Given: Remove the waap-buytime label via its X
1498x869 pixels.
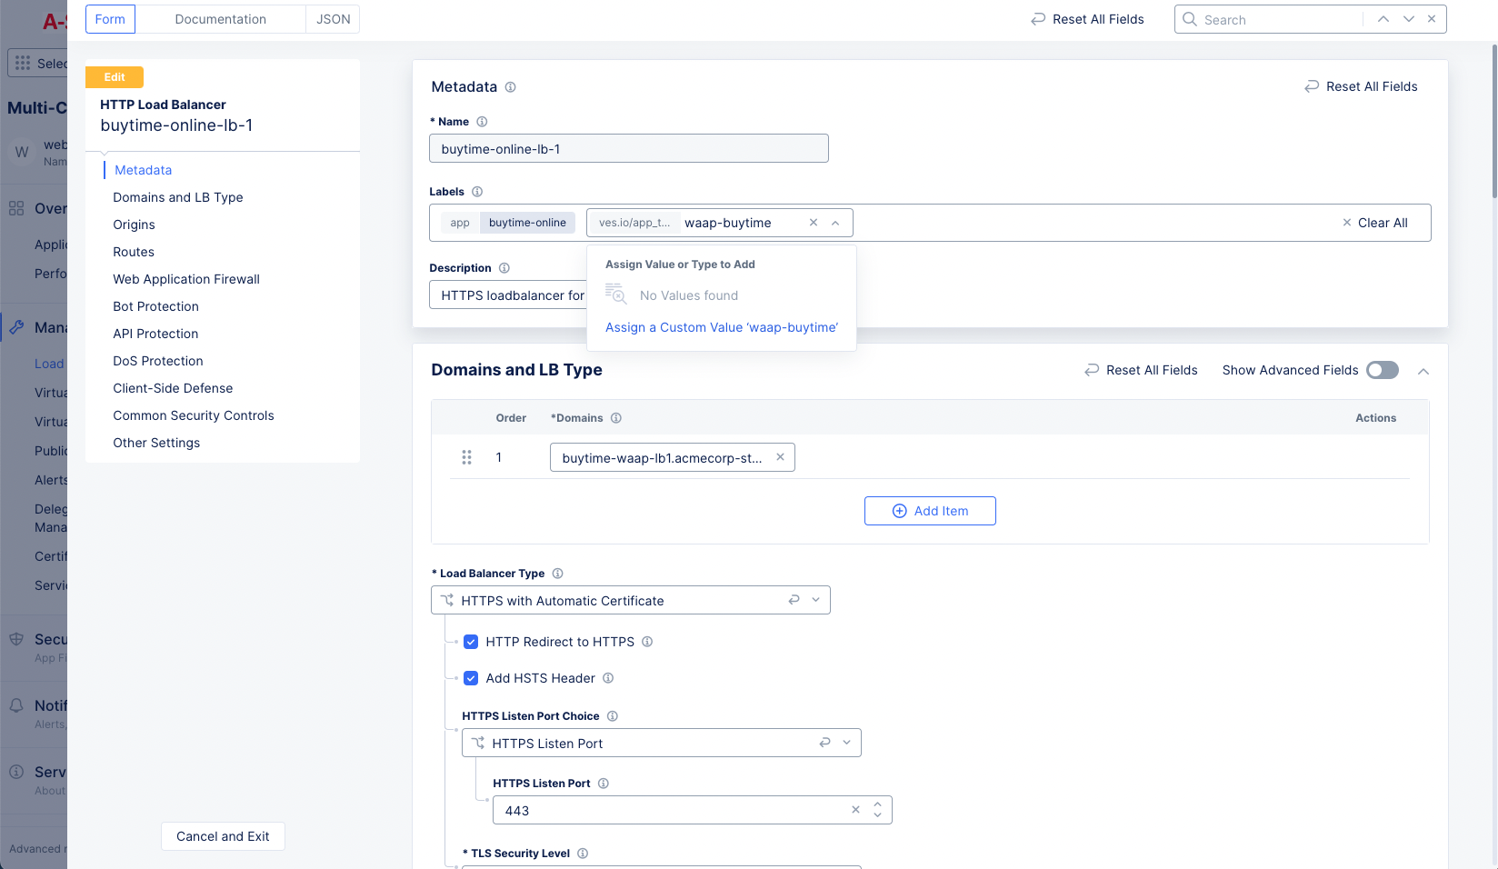Looking at the screenshot, I should pos(814,222).
